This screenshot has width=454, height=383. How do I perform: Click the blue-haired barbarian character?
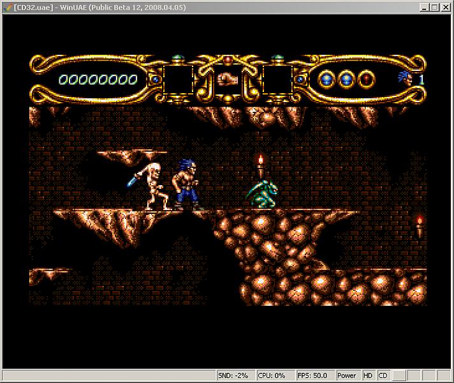(x=187, y=184)
